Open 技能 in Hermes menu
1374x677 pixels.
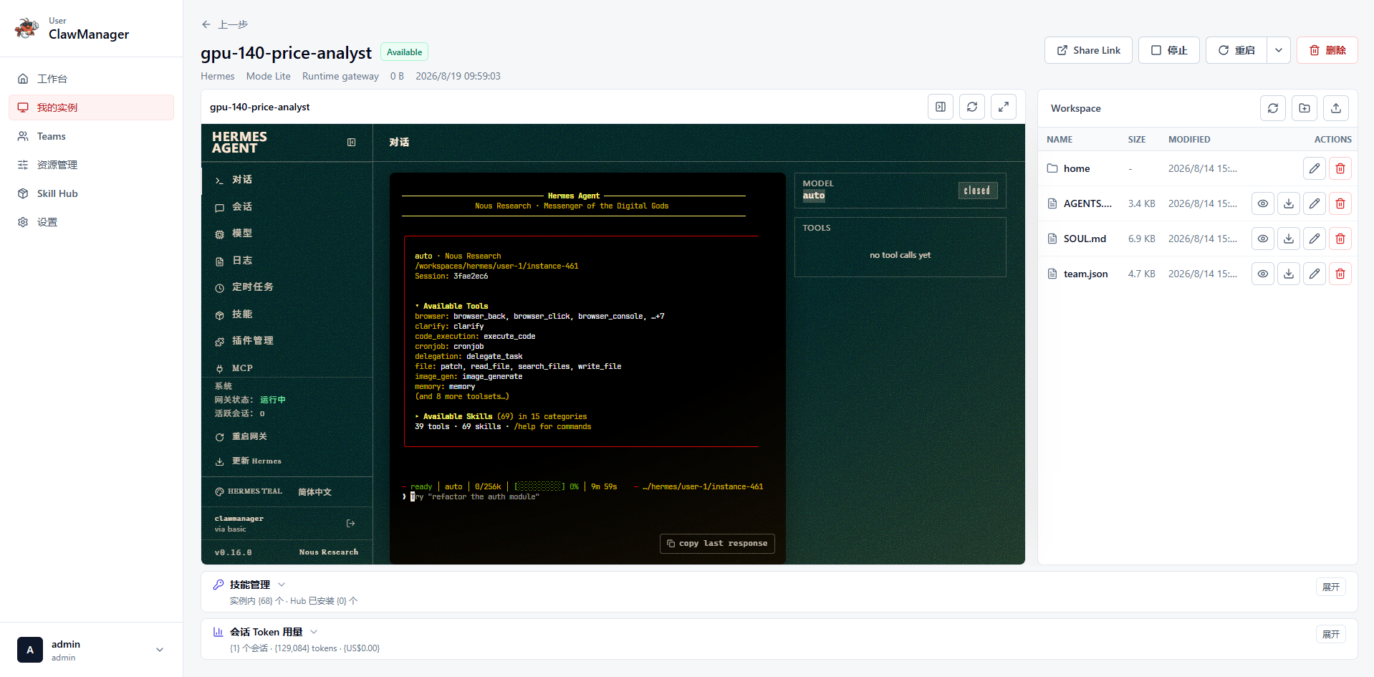[x=287, y=315]
